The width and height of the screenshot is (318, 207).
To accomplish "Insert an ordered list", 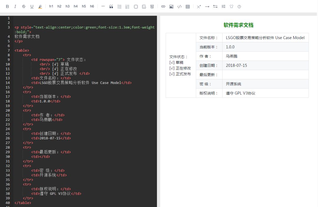I will click(127, 6).
